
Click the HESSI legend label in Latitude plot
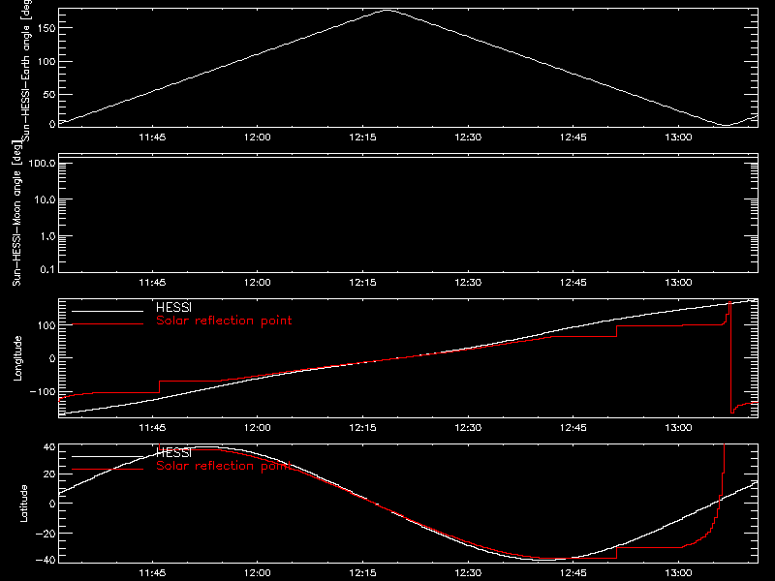click(173, 452)
